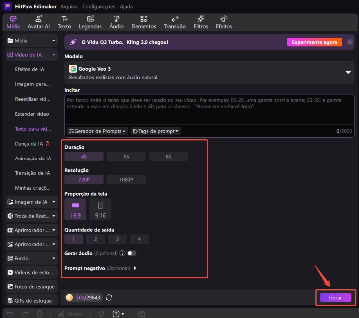Click the Experimente agora button
The height and width of the screenshot is (318, 359).
[314, 42]
